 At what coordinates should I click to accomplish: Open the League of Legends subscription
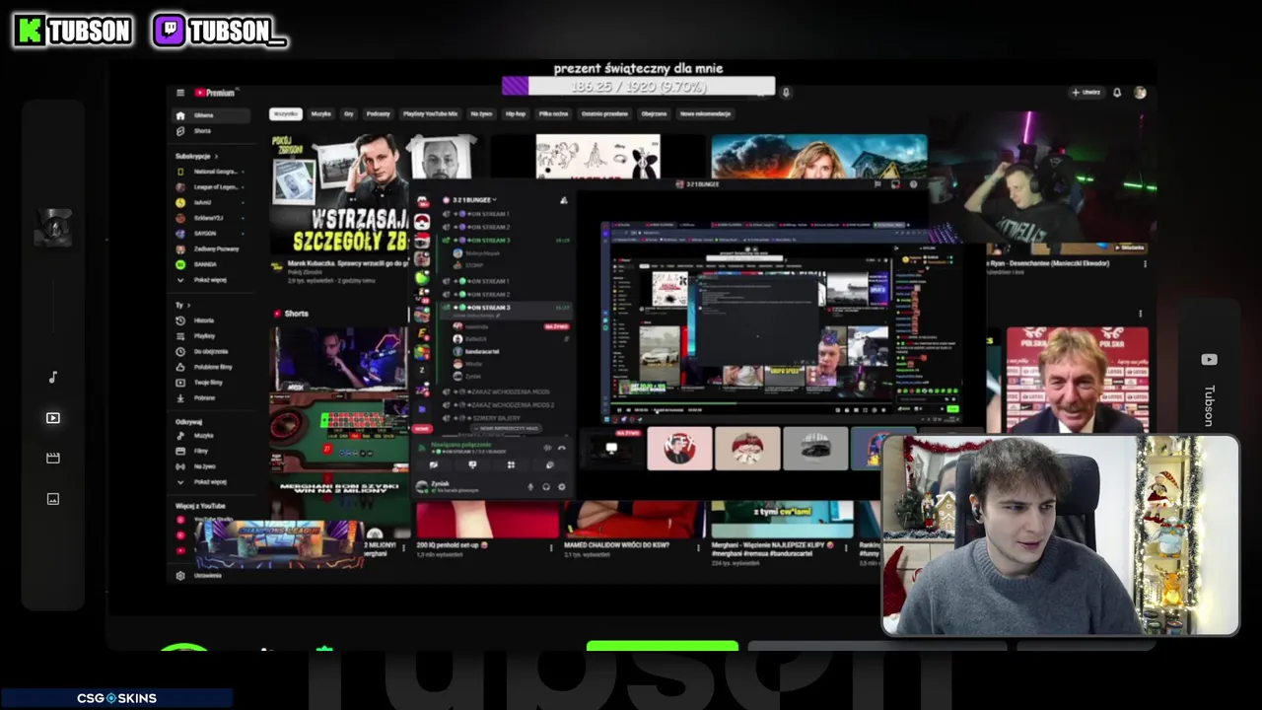tap(209, 187)
